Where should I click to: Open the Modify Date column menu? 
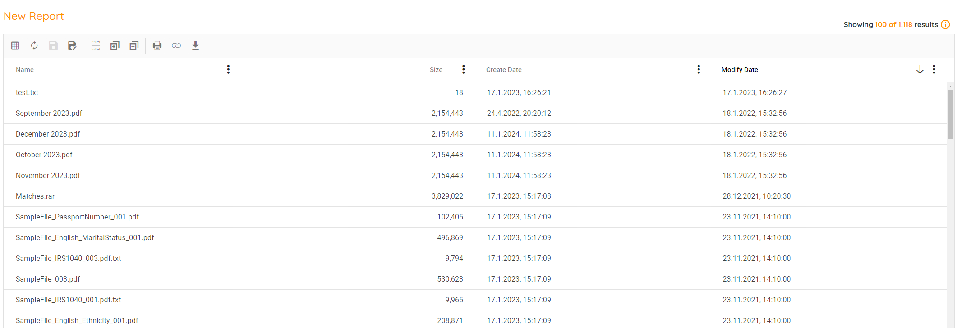934,69
